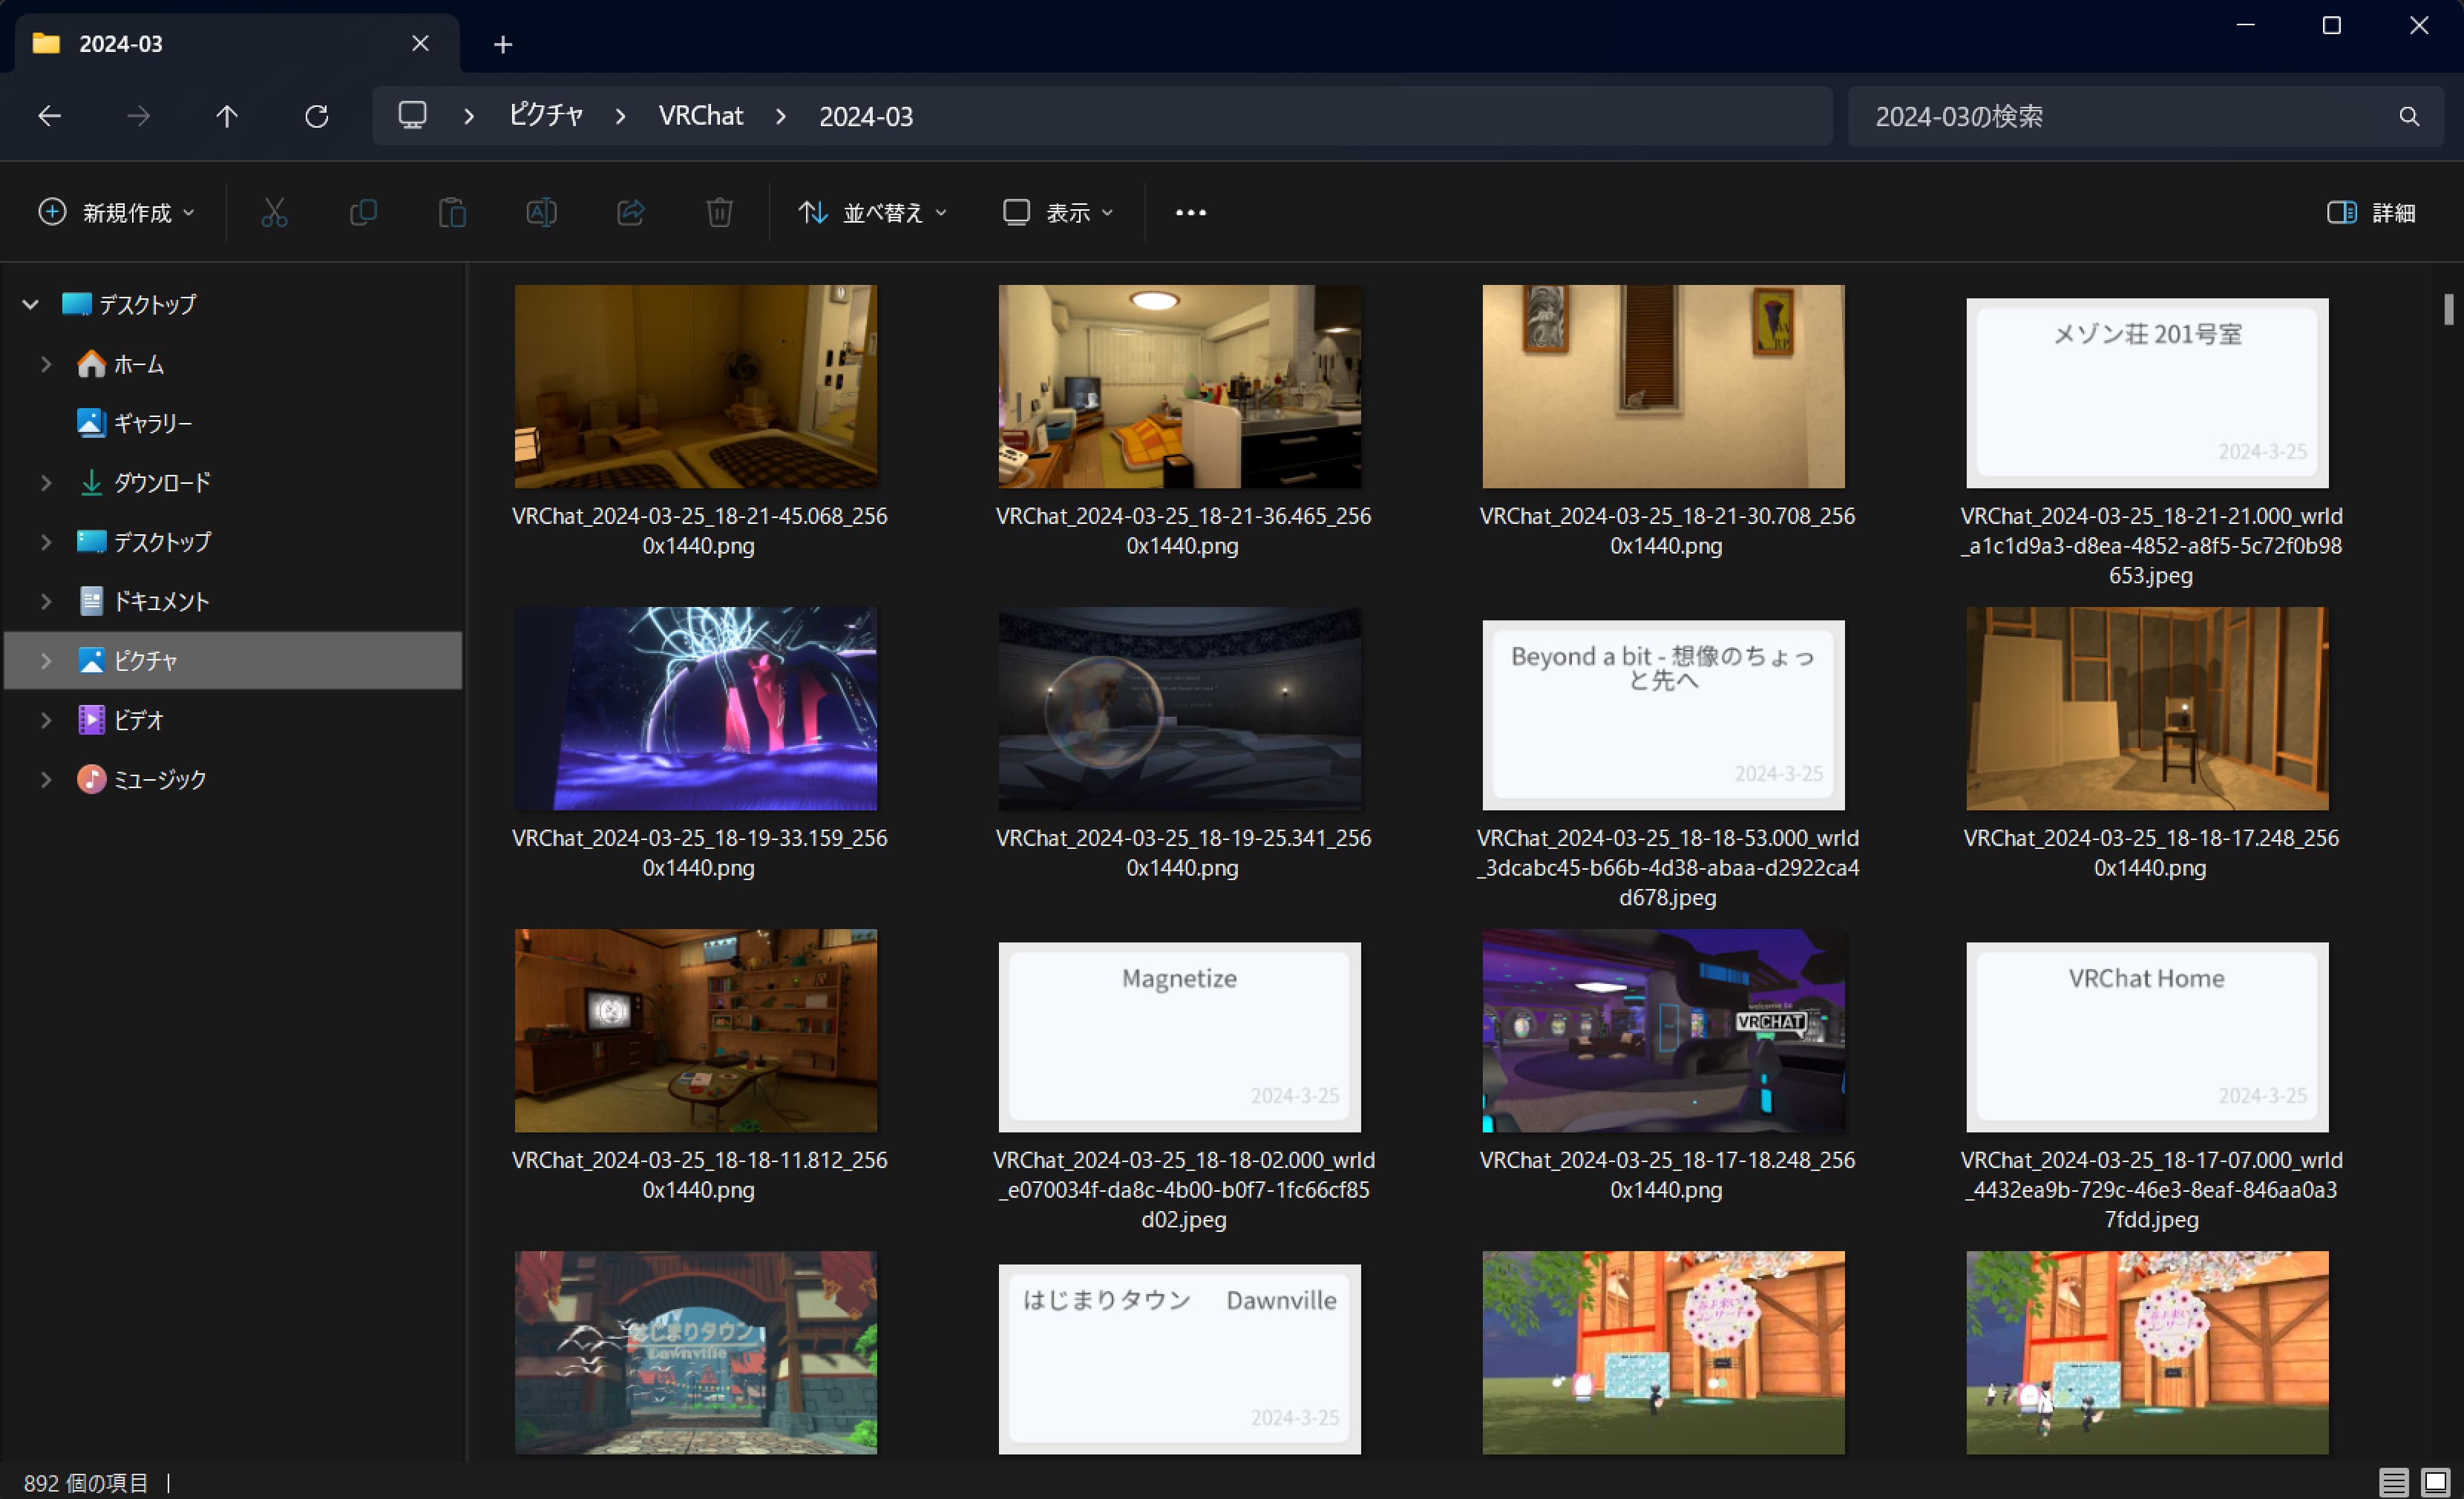Click the Delete trash can icon
Image resolution: width=2464 pixels, height=1499 pixels.
pyautogui.click(x=719, y=213)
